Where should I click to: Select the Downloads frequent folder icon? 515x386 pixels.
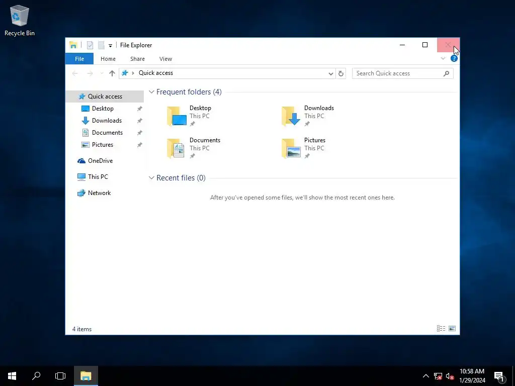point(291,116)
